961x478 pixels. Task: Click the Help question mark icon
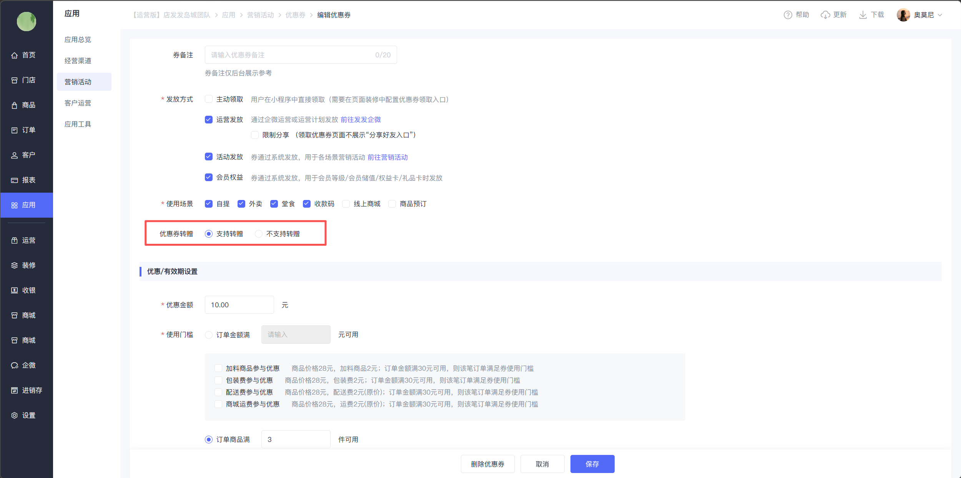[x=788, y=15]
